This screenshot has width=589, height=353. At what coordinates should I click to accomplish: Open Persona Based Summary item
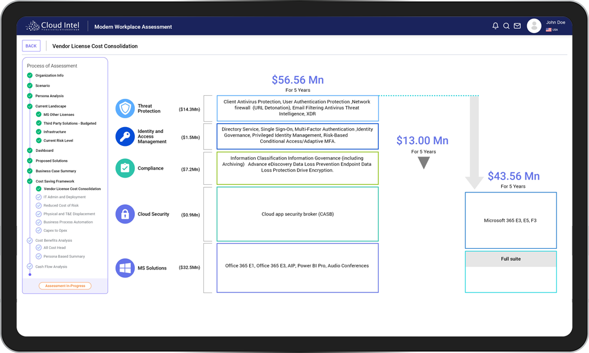pos(64,257)
